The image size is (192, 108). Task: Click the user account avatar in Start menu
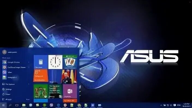pos(4,52)
